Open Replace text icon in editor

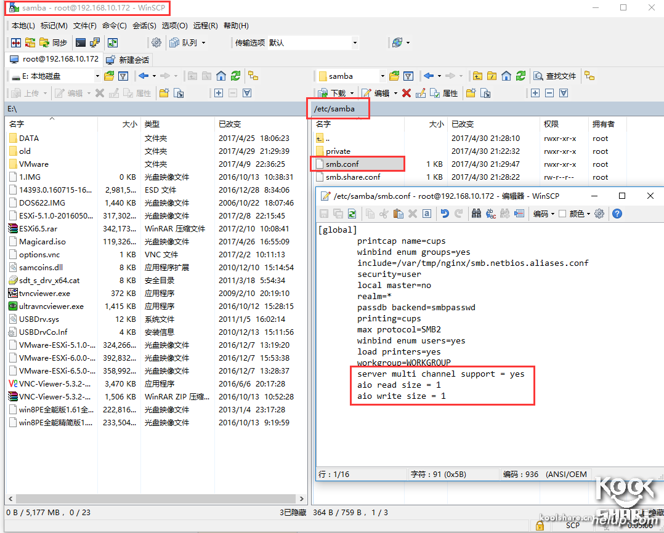point(491,214)
